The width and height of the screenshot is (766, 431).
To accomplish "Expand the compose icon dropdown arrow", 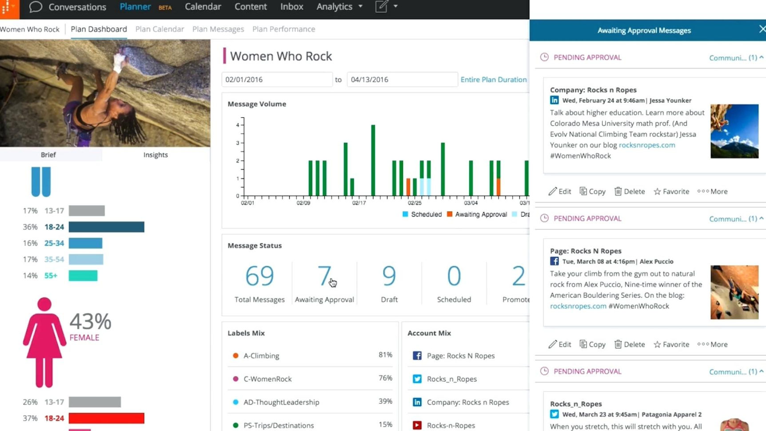I will [395, 7].
